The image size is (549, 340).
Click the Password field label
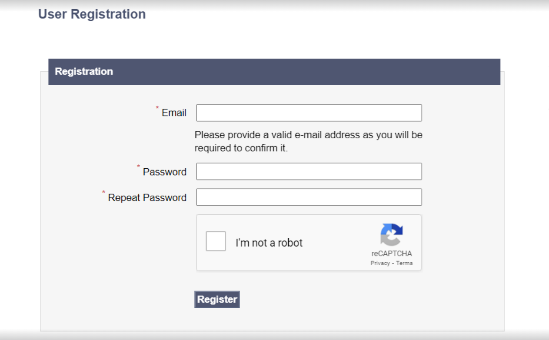pos(164,172)
